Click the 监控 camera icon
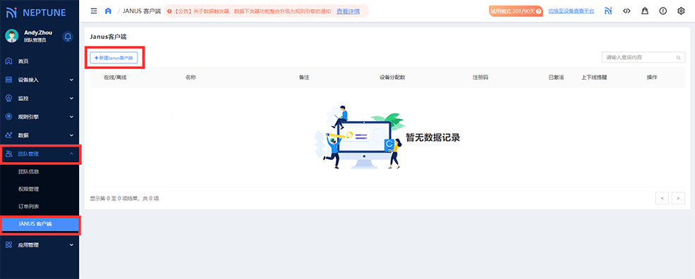Screen dimensions: 695x279 tap(8, 99)
